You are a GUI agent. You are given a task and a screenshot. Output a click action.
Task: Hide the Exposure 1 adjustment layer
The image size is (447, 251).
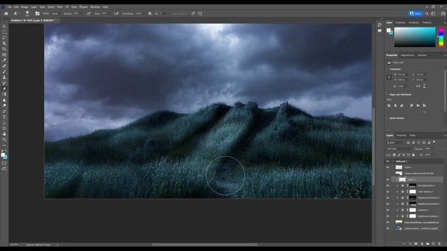click(x=388, y=210)
